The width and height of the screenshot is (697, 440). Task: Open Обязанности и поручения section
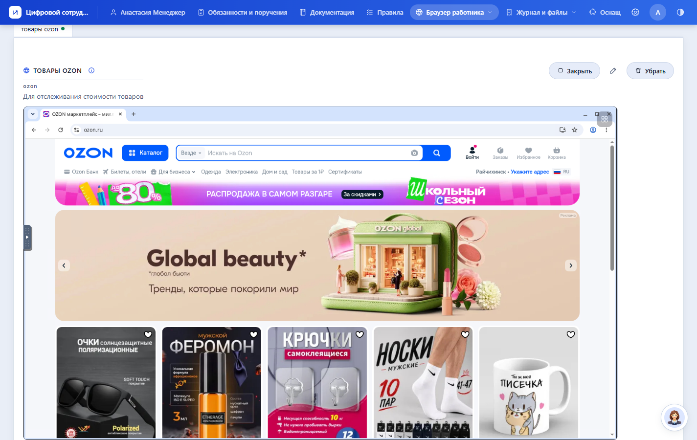coord(243,12)
